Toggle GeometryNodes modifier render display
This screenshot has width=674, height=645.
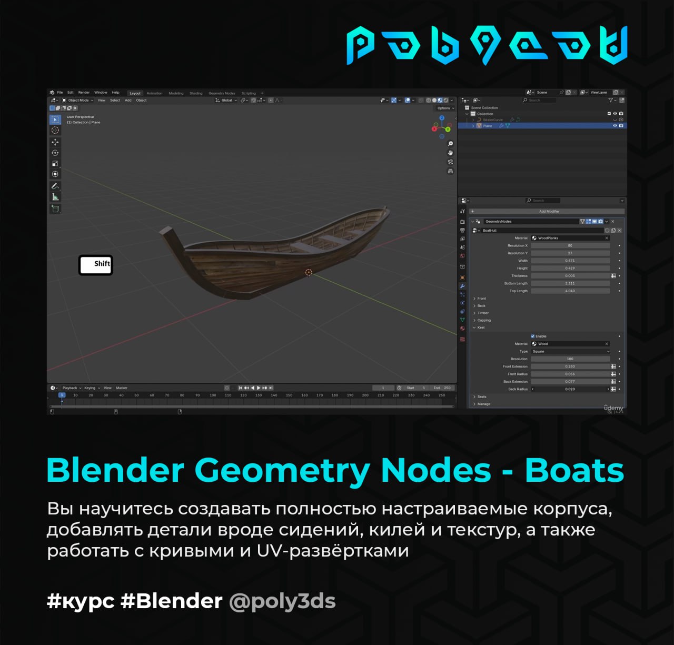(x=600, y=221)
